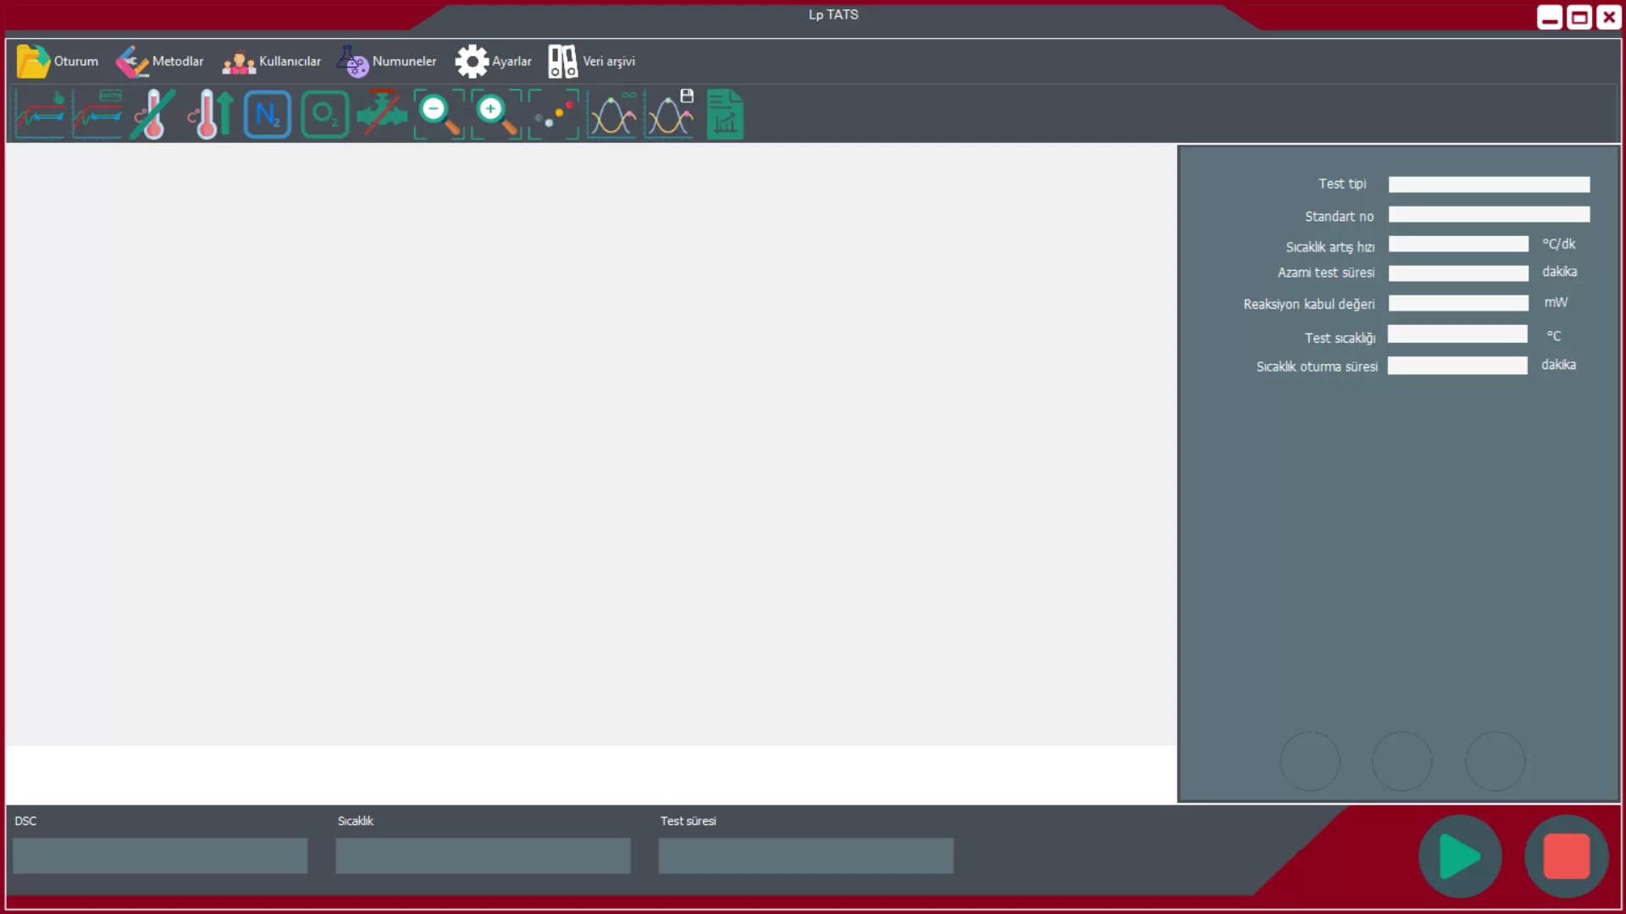This screenshot has height=914, width=1626.
Task: Open the Numuneler menu
Action: (387, 61)
